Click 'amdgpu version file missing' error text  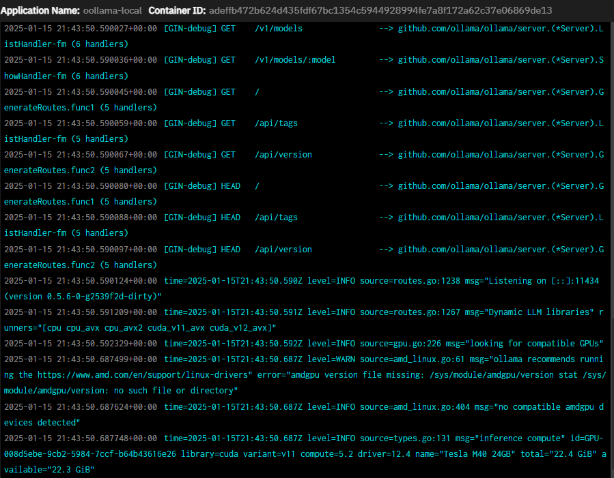click(357, 375)
